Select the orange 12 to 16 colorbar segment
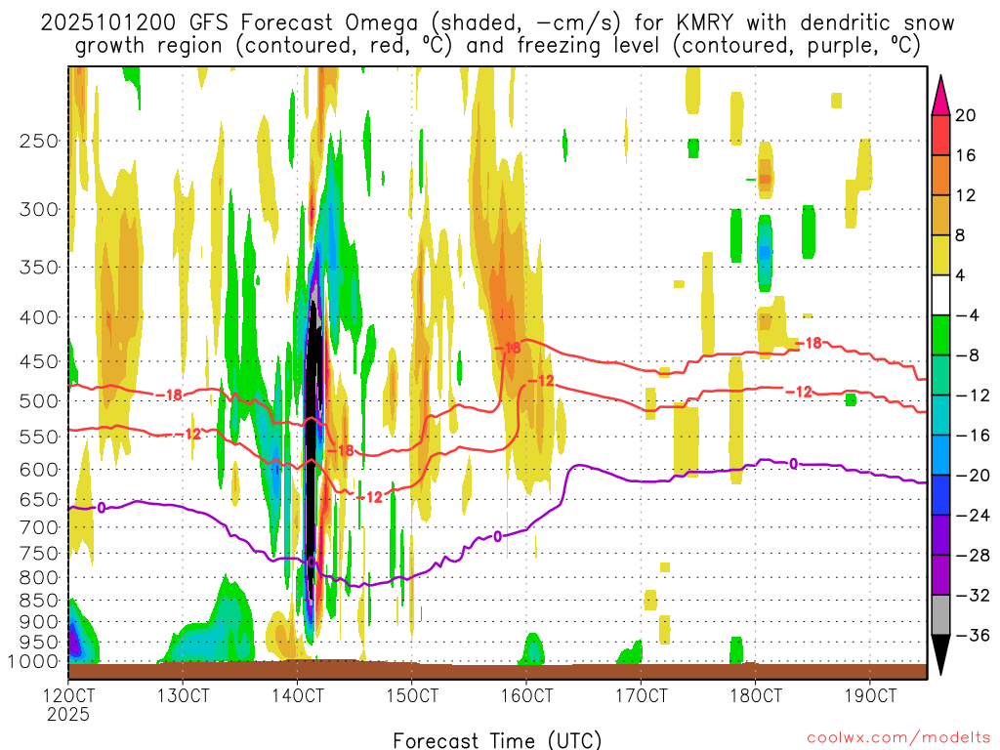 [941, 175]
